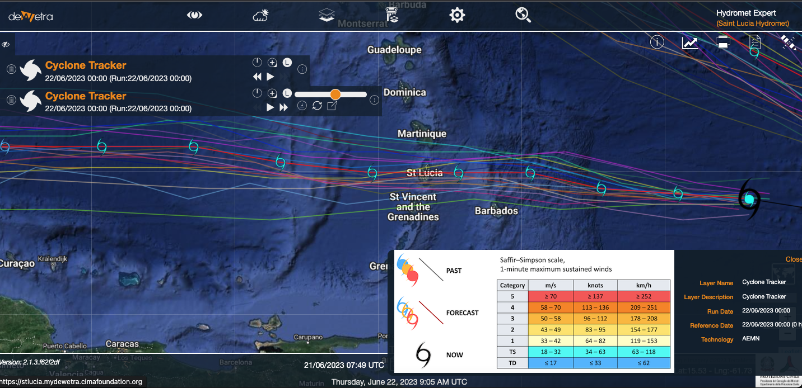The image size is (802, 388).
Task: Open the static layers stack menu
Action: (x=327, y=15)
